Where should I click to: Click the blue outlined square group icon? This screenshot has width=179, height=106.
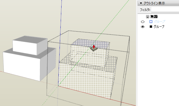click(151, 22)
